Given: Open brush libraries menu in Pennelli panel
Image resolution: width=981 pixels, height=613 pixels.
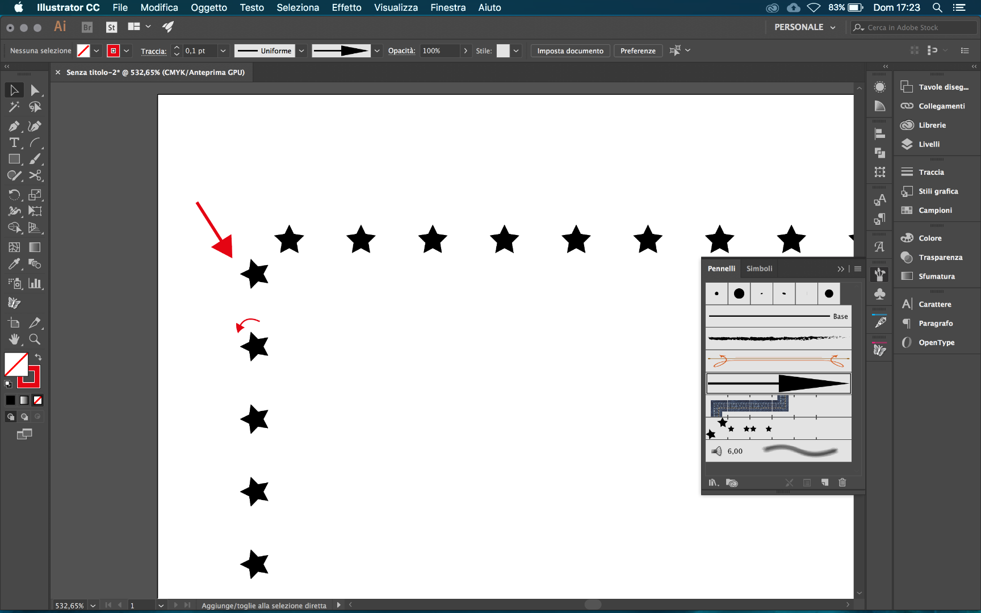Looking at the screenshot, I should (x=714, y=482).
